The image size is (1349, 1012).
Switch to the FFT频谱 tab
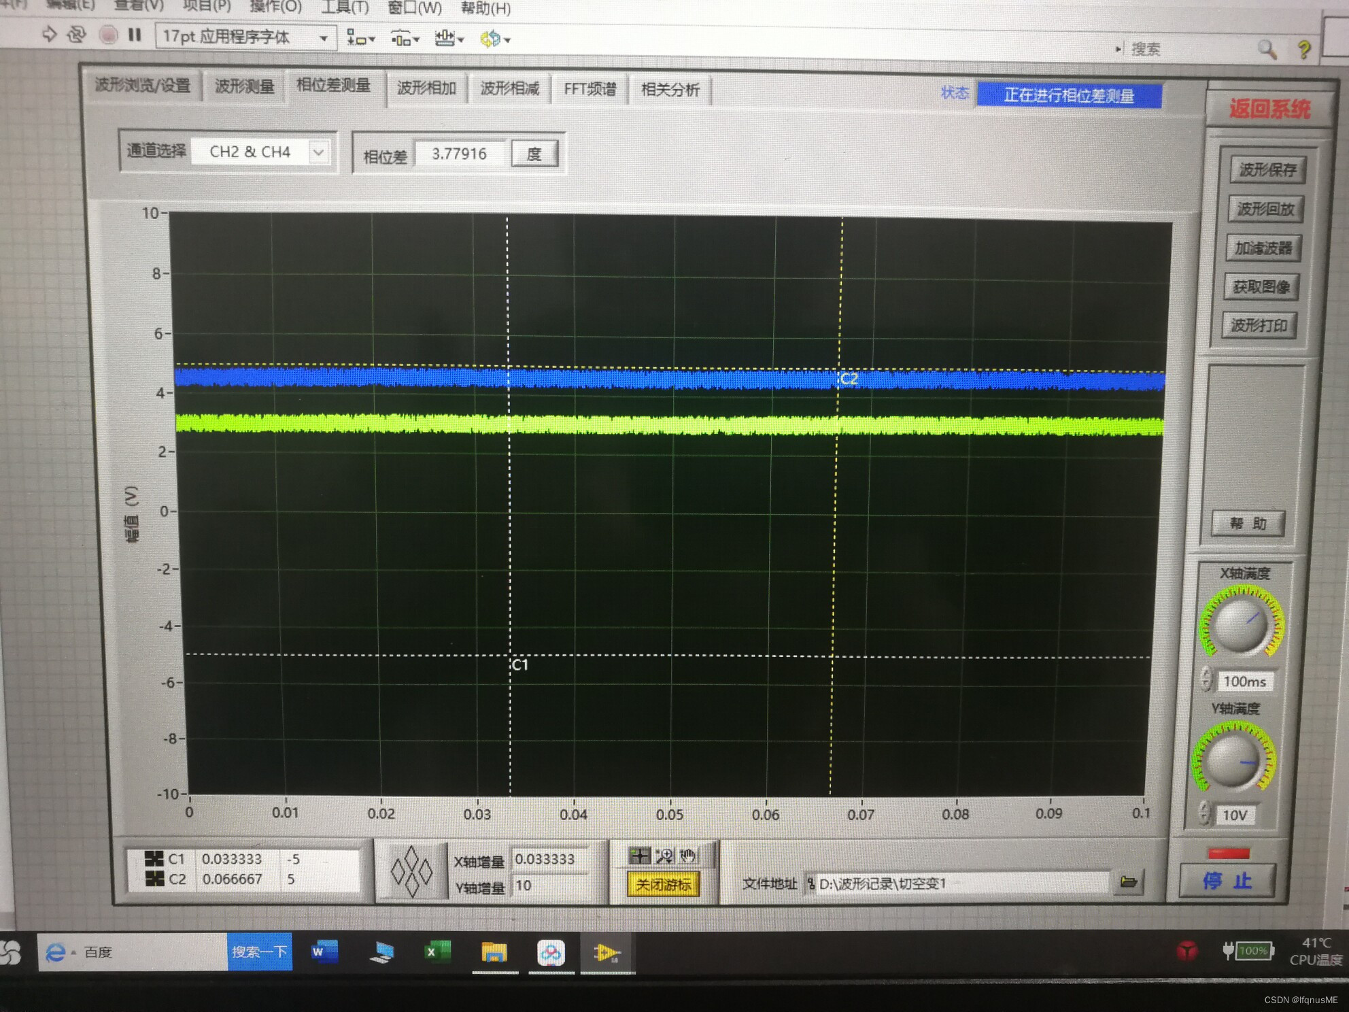[590, 89]
